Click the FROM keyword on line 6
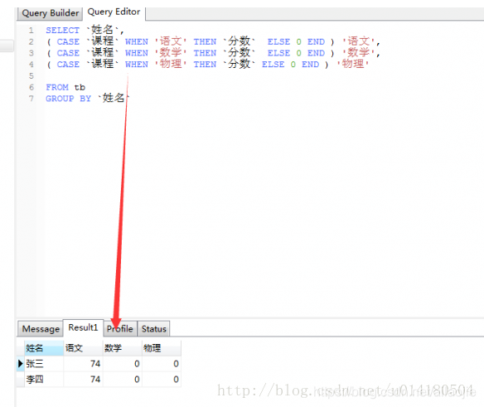This screenshot has width=484, height=407. pos(57,87)
